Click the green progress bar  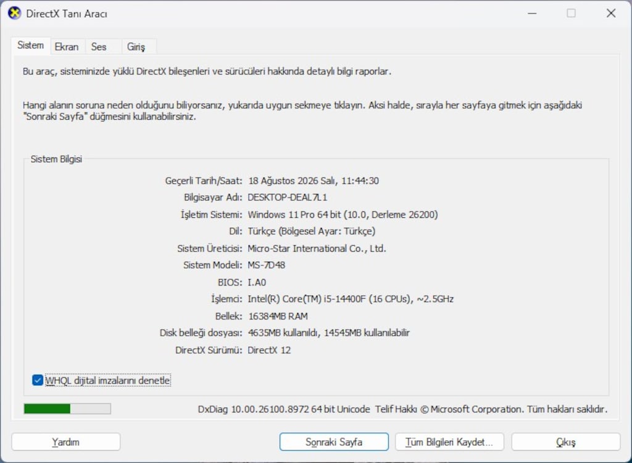click(x=67, y=409)
